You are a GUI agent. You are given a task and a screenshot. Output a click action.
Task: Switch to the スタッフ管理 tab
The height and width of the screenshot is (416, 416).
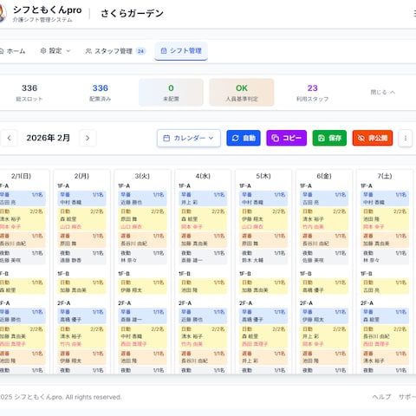pyautogui.click(x=115, y=51)
